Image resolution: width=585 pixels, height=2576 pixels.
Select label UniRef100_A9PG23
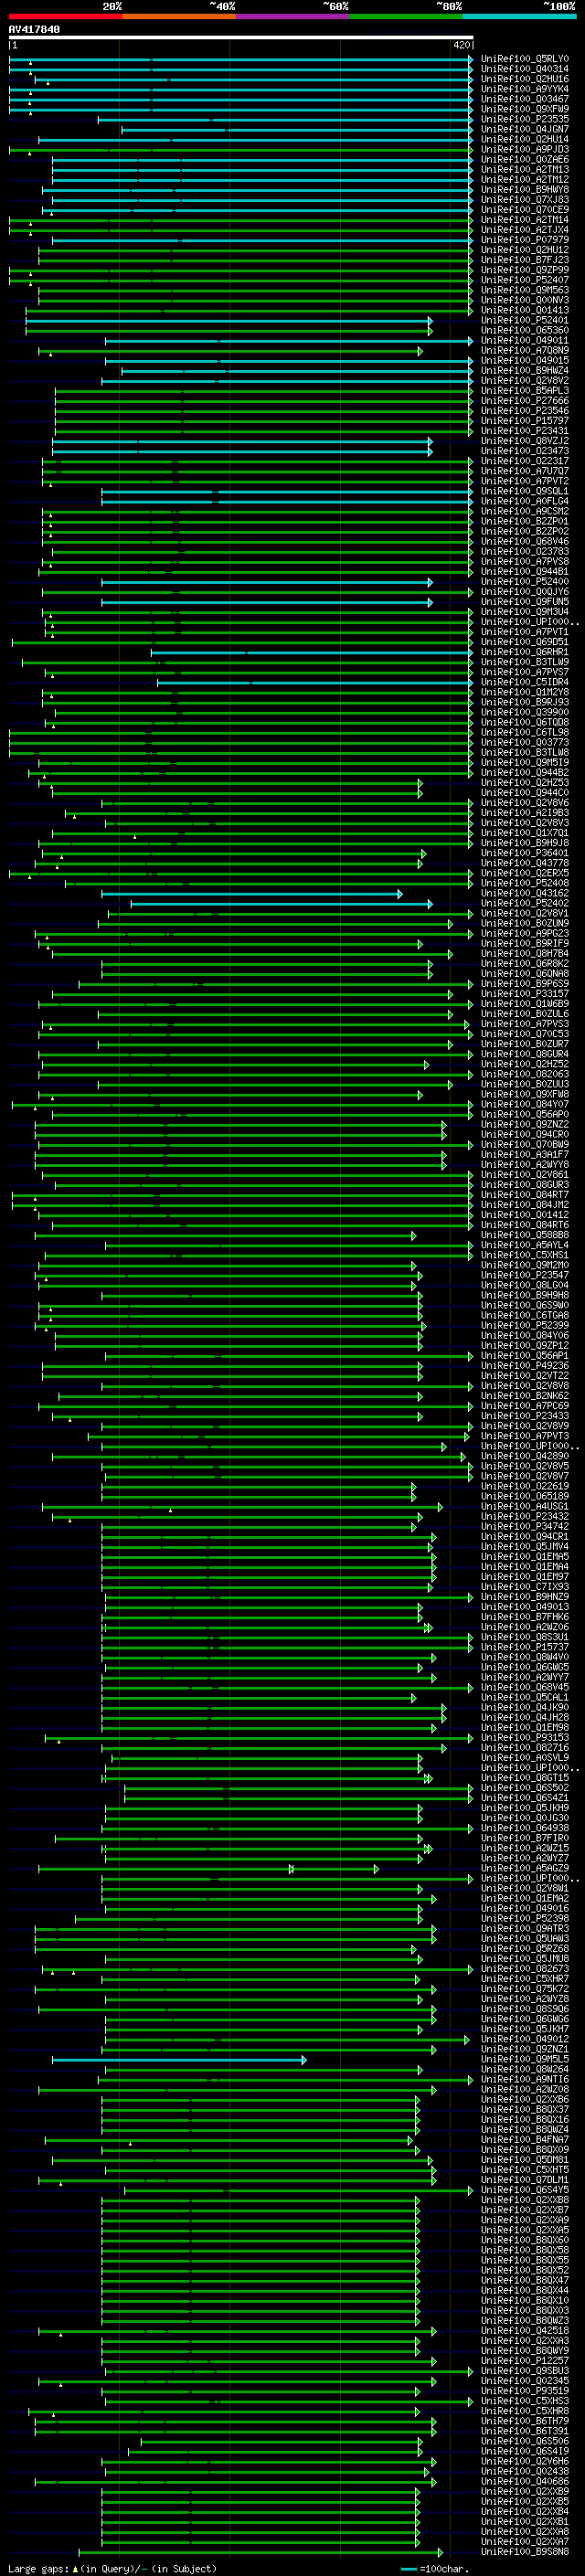pos(525,933)
